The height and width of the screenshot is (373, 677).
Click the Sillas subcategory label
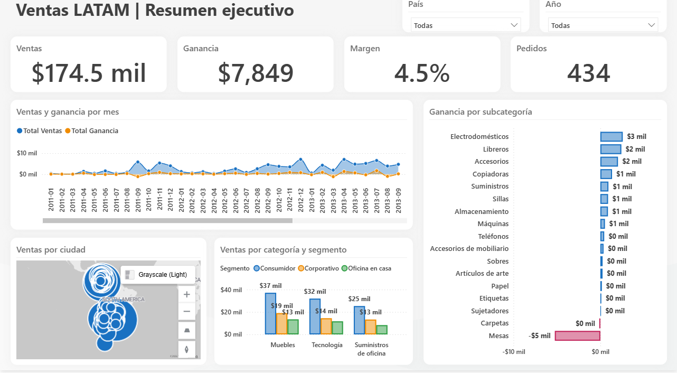click(x=501, y=199)
